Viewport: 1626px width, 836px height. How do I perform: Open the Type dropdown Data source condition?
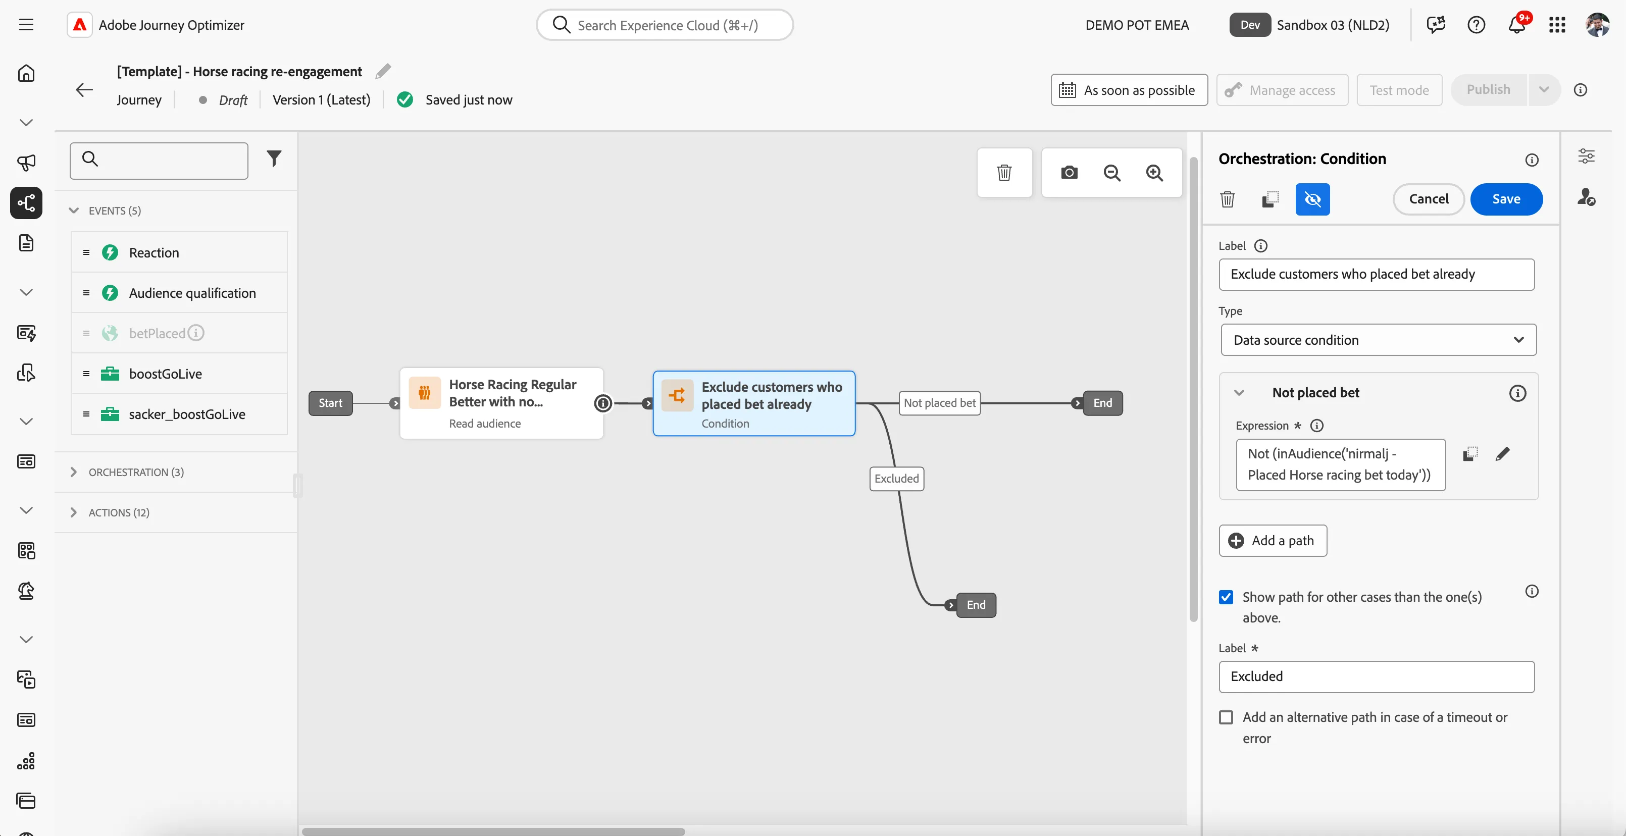[x=1378, y=340]
